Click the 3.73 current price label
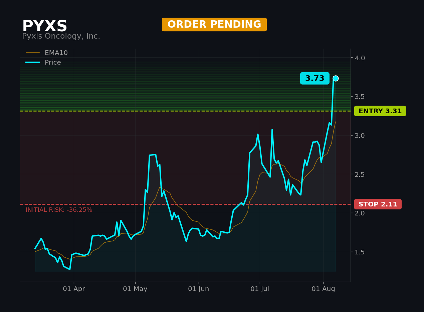The width and height of the screenshot is (424, 312). click(x=314, y=79)
